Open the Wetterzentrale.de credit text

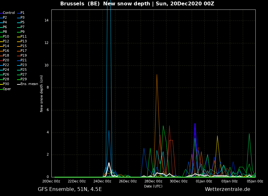pos(228,189)
